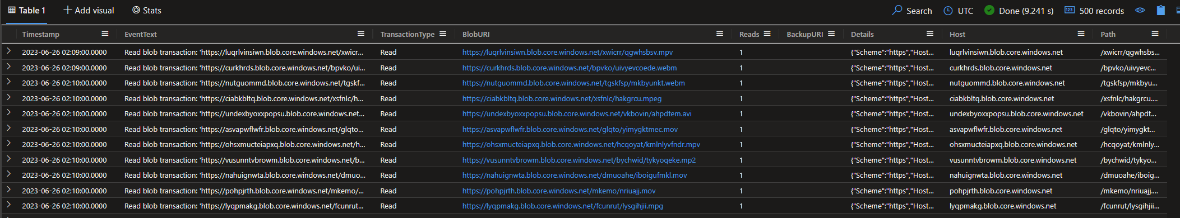1180x218 pixels.
Task: Switch to the Table 1 tab
Action: (26, 10)
